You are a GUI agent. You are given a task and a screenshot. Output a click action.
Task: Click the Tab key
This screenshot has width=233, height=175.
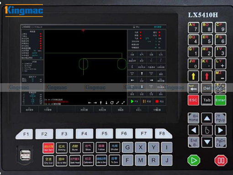coord(207,100)
